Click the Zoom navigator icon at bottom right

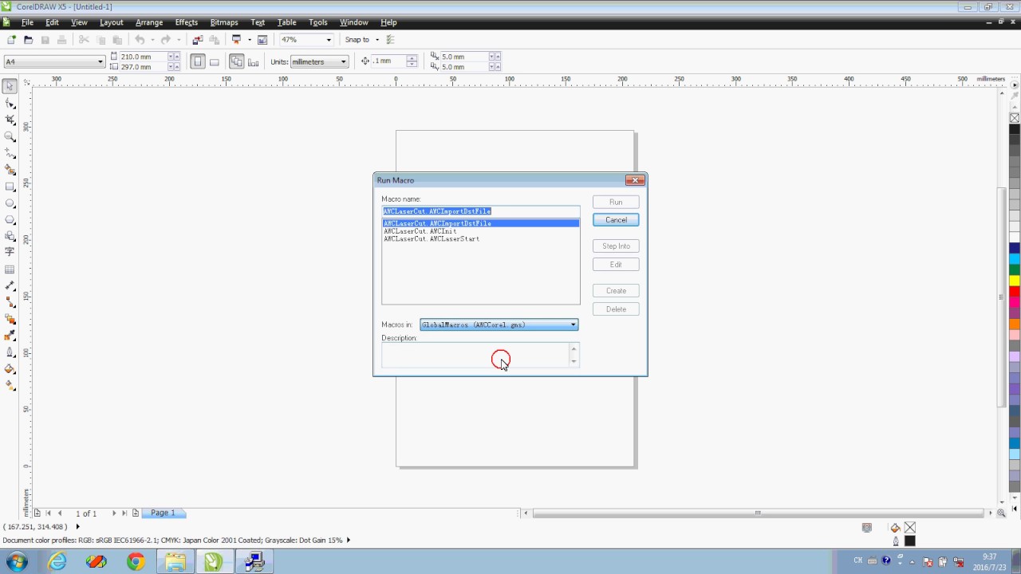1001,513
